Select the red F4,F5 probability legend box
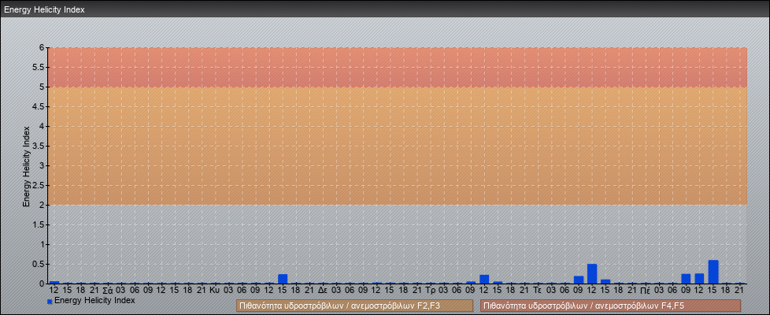The height and width of the screenshot is (315, 770). (610, 306)
